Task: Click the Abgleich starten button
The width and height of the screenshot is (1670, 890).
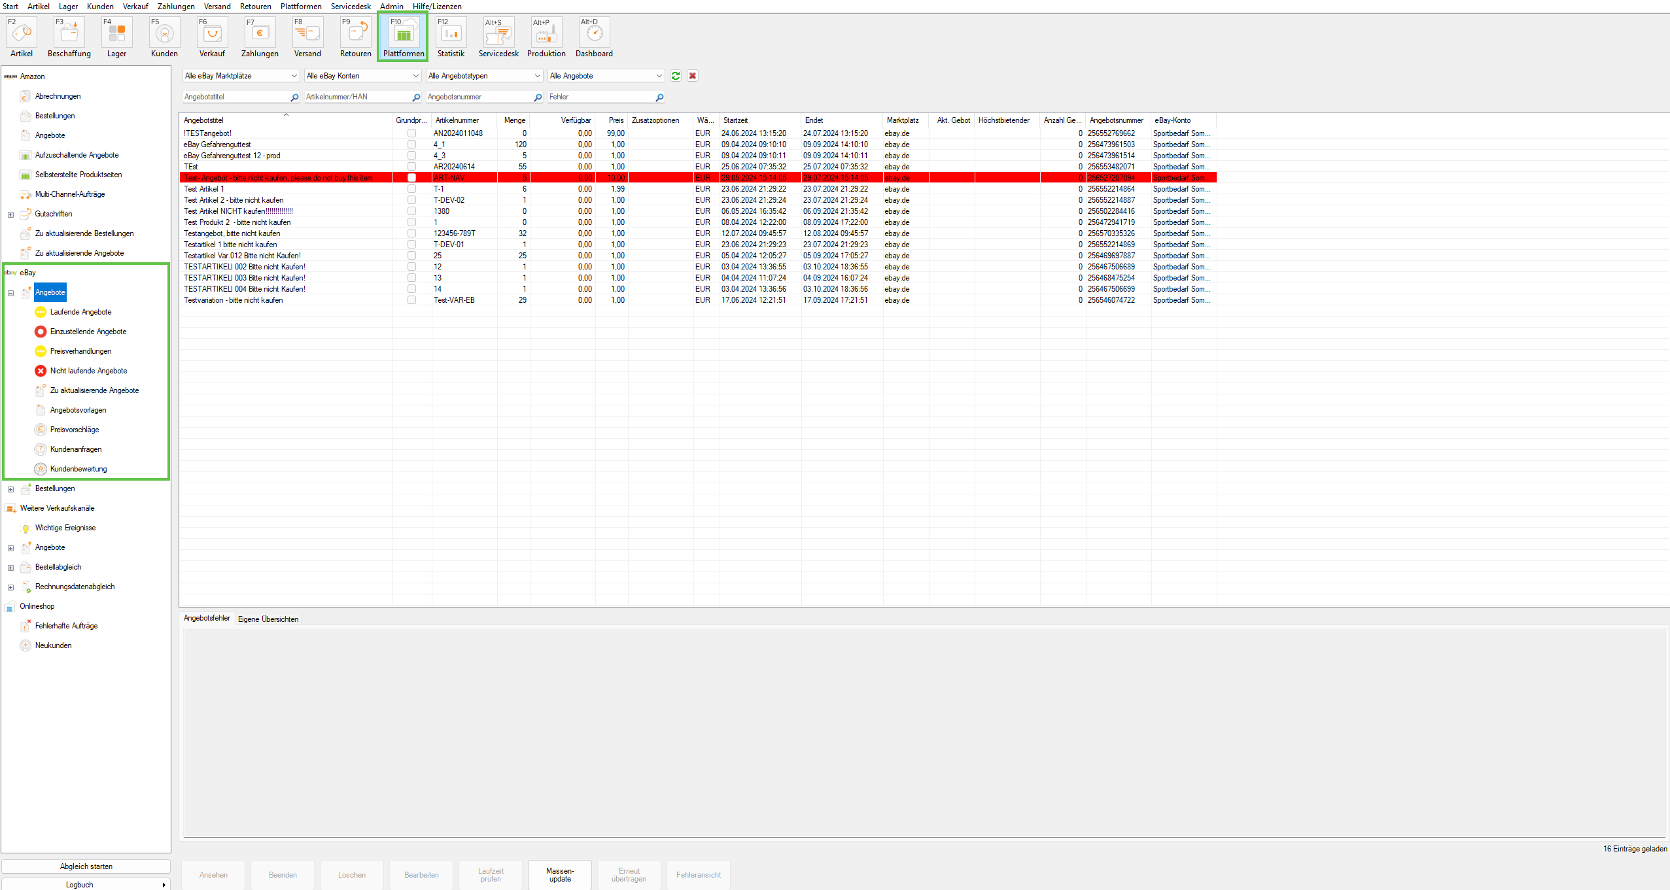Action: pyautogui.click(x=86, y=866)
